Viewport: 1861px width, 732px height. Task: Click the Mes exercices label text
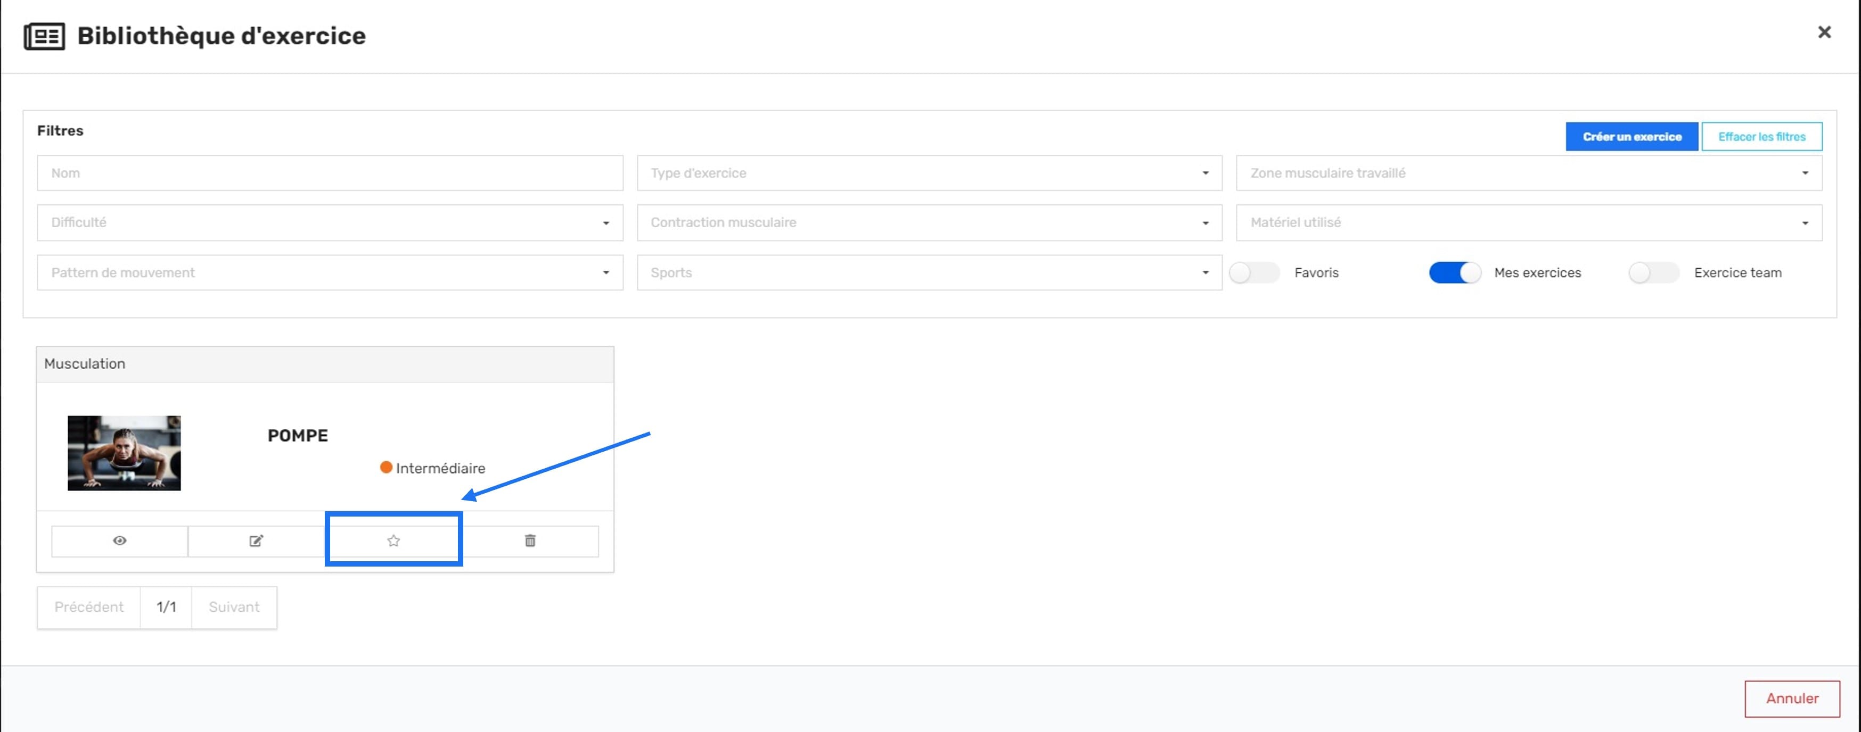1537,273
